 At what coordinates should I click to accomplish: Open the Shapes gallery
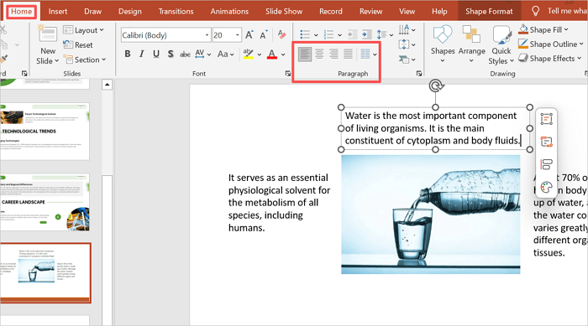coord(443,44)
